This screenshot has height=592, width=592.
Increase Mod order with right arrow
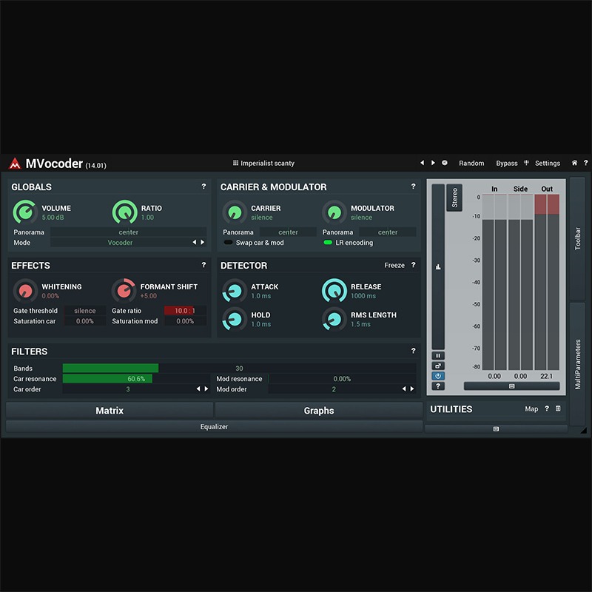(x=412, y=389)
